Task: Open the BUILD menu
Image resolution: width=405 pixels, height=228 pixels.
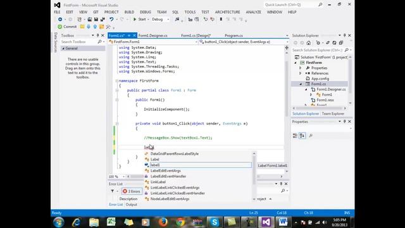Action: tap(129, 12)
